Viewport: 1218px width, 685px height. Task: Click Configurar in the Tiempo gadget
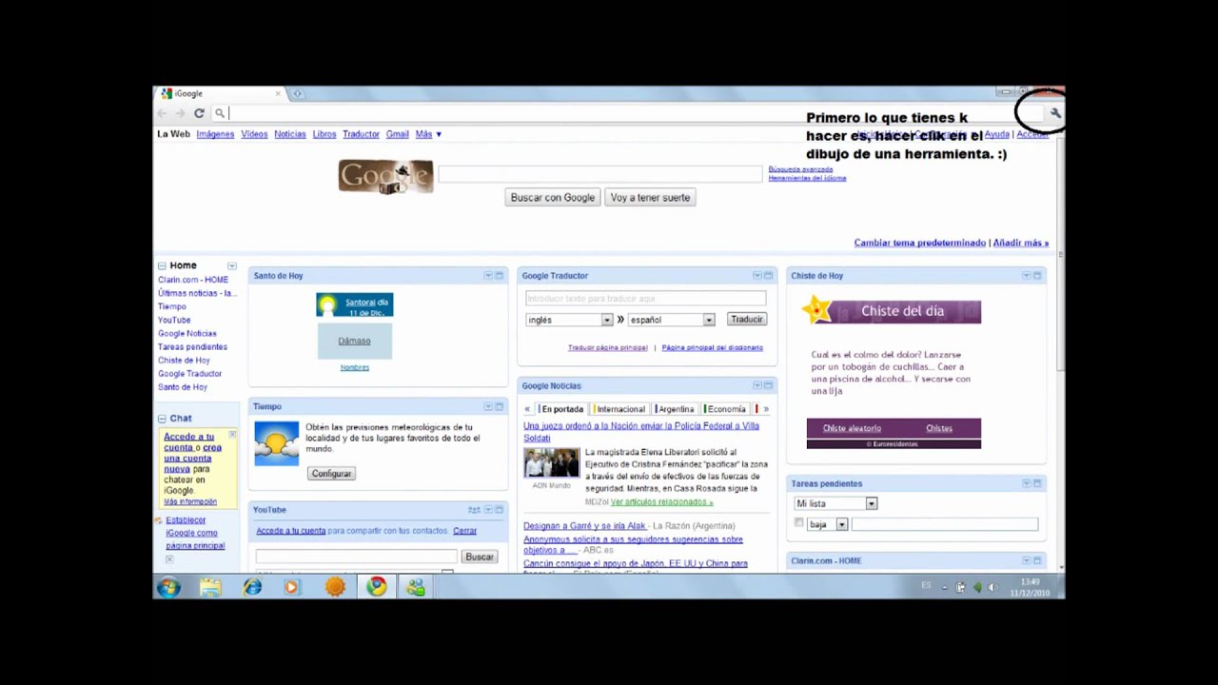331,474
